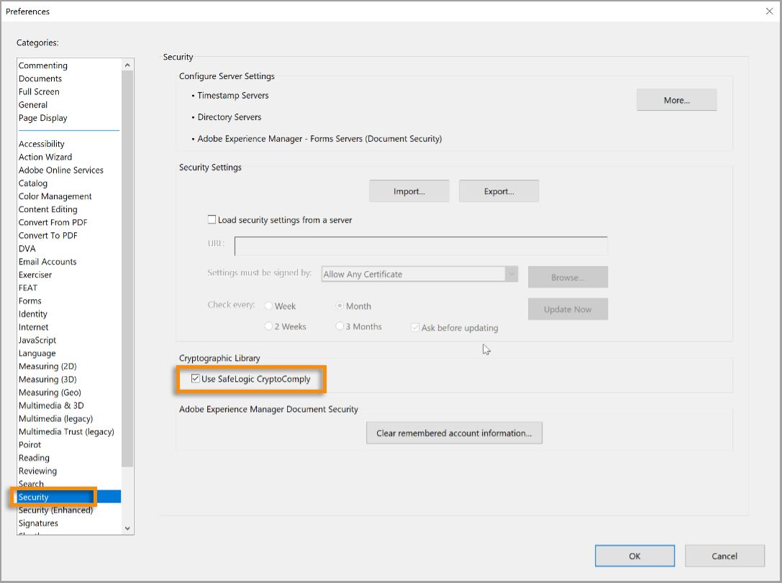The image size is (782, 583).
Task: Confirm preferences with the OK button
Action: [x=634, y=556]
